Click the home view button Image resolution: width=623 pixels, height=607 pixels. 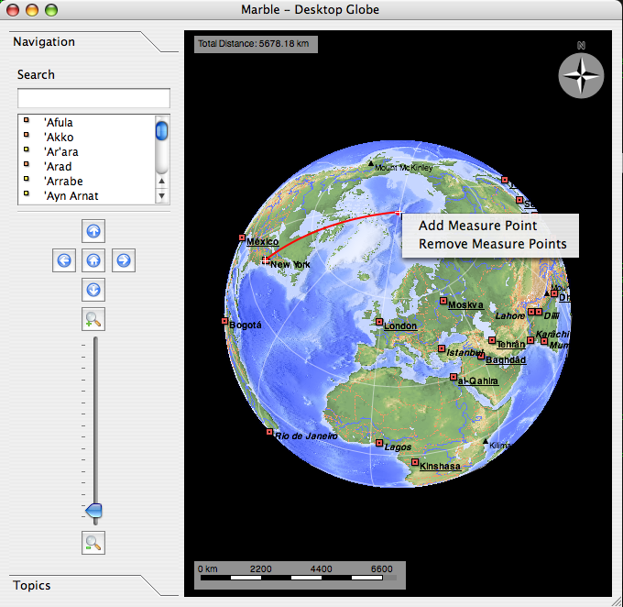point(93,260)
